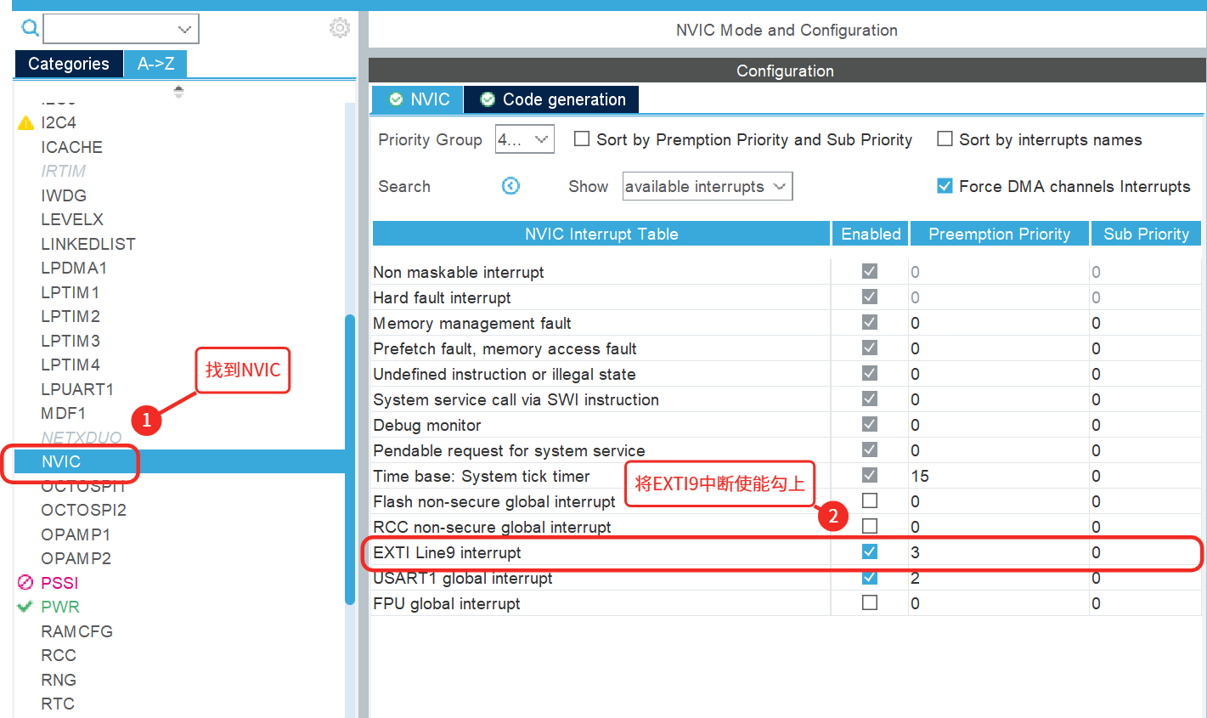This screenshot has width=1207, height=718.
Task: Select LEVELX in the list
Action: point(72,219)
